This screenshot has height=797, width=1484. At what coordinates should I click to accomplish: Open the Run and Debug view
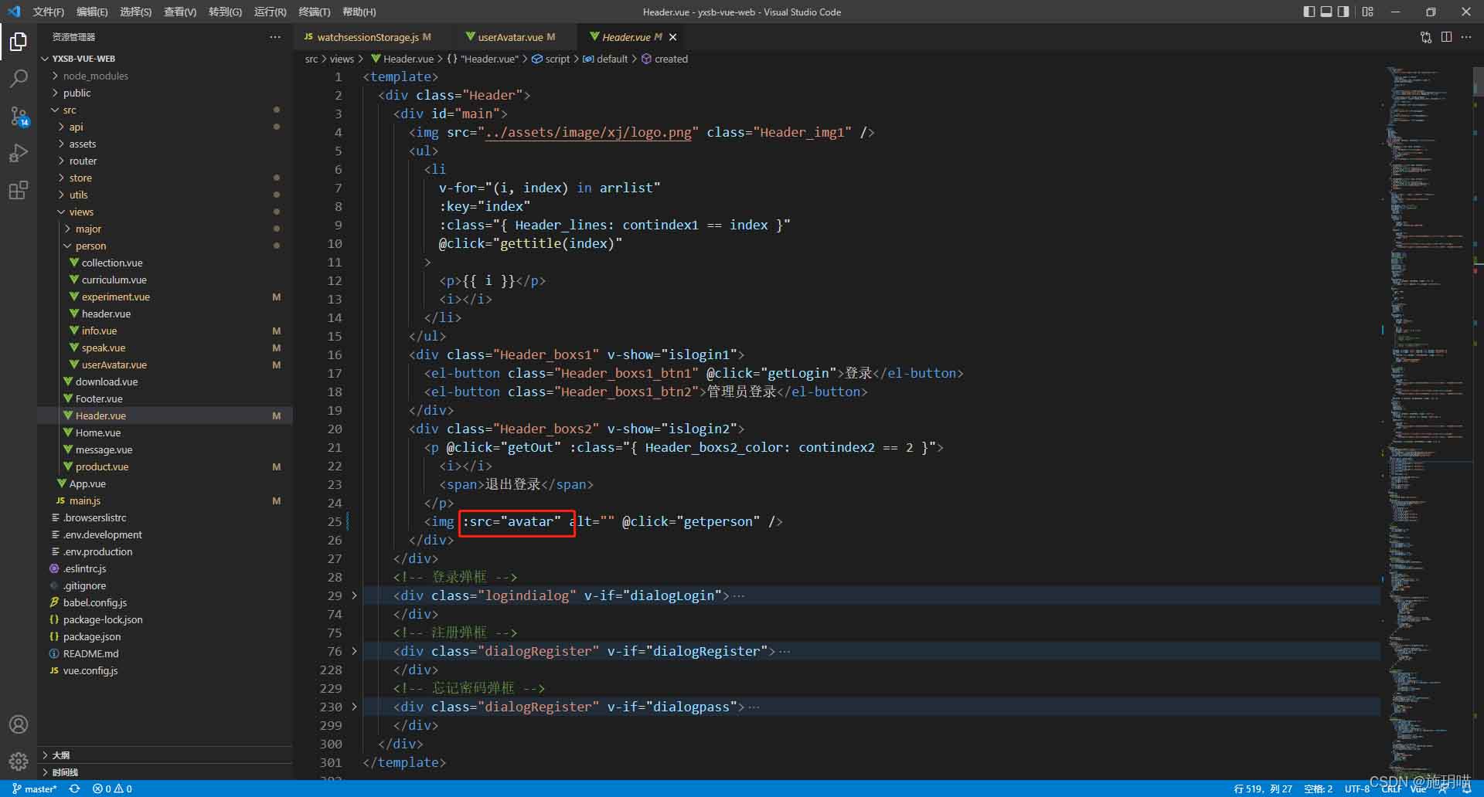[19, 153]
